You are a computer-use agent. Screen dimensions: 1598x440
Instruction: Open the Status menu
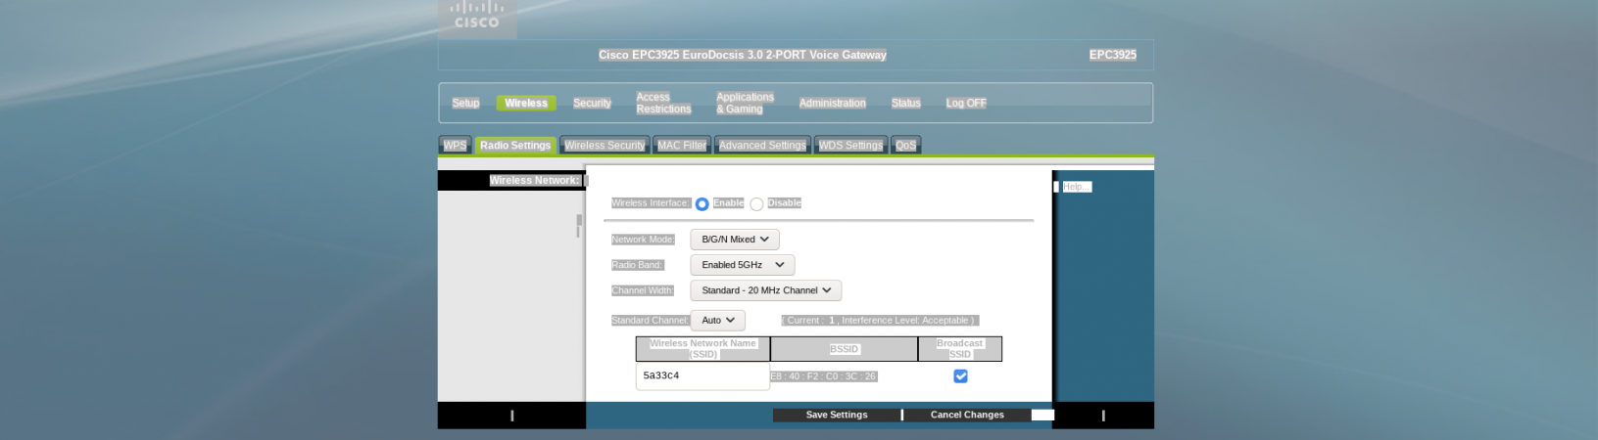tap(905, 103)
